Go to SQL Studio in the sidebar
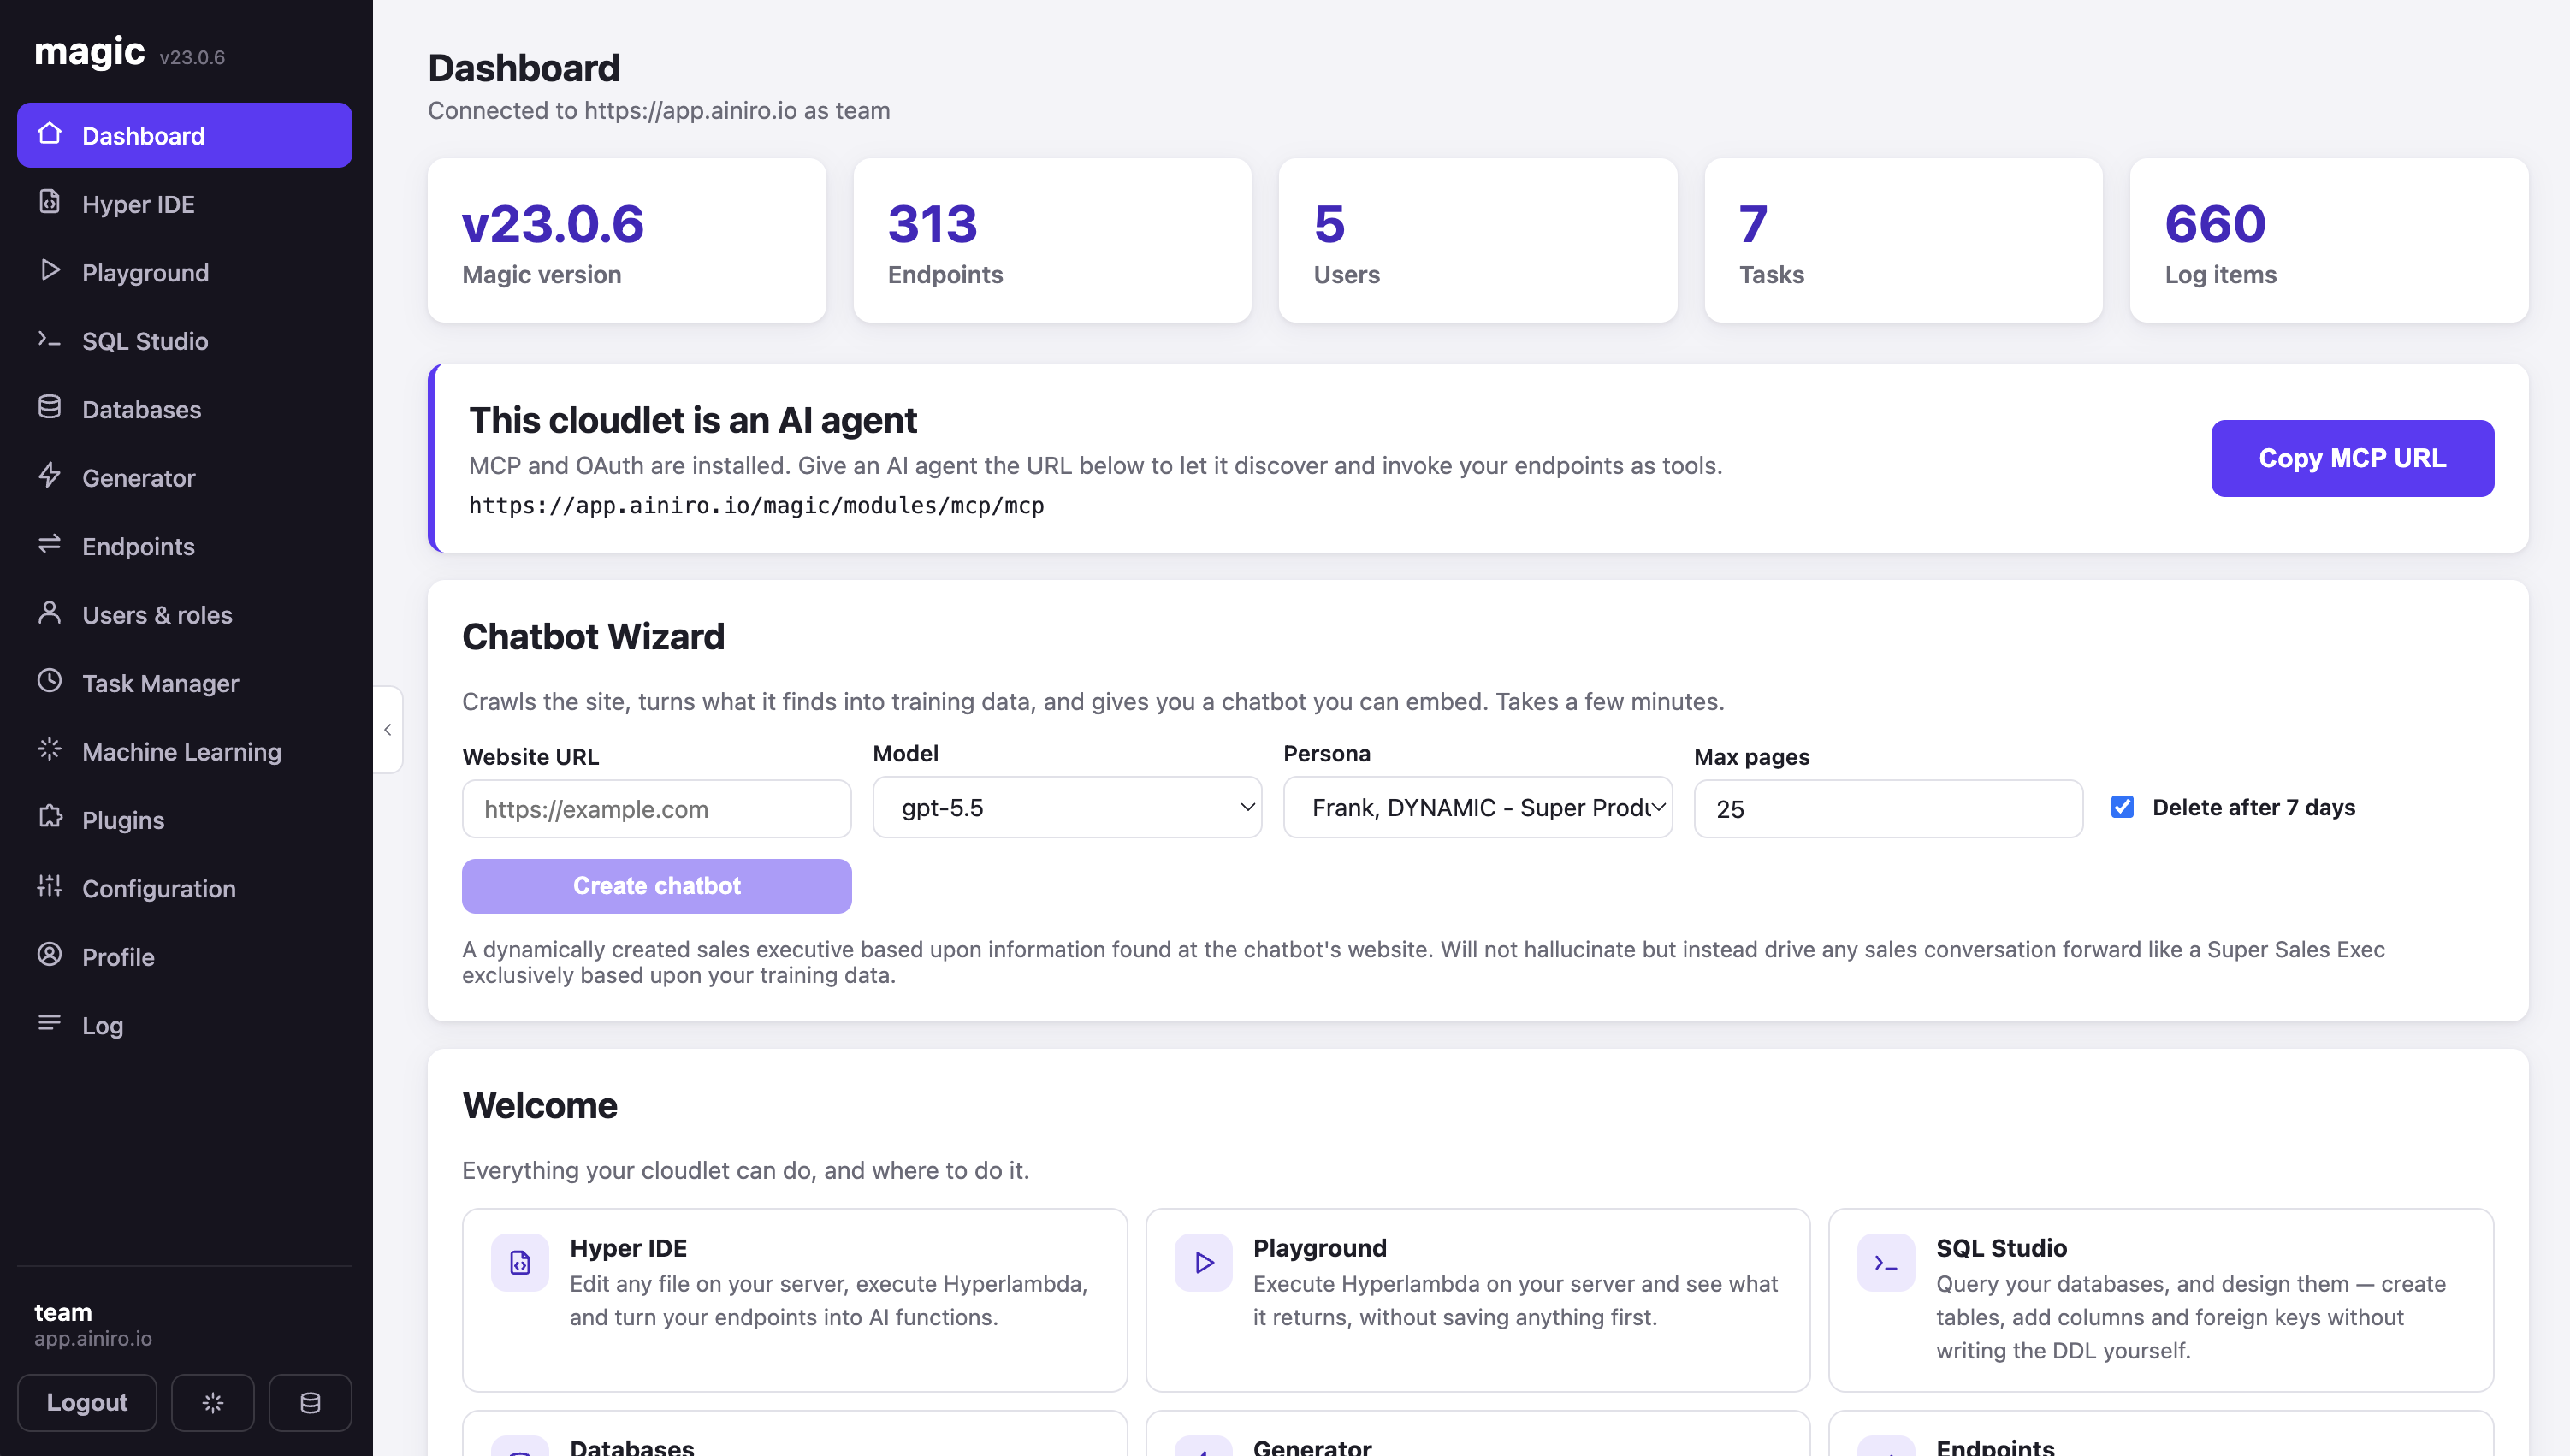2570x1456 pixels. pyautogui.click(x=185, y=341)
